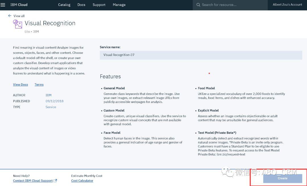
Task: Click the Visual Recognition service icon
Action: pyautogui.click(x=17, y=24)
